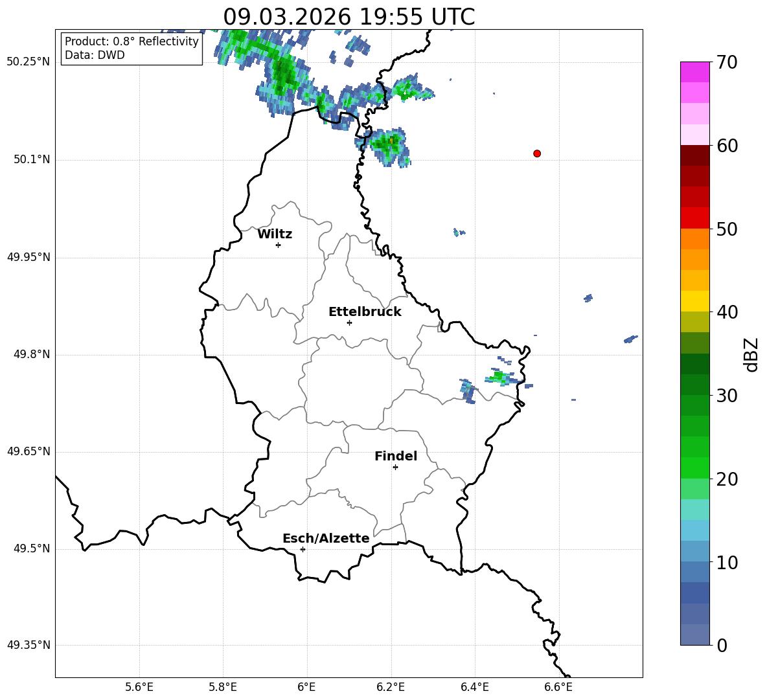
Task: Click the 20 colorbar tick label
Action: coord(727,479)
